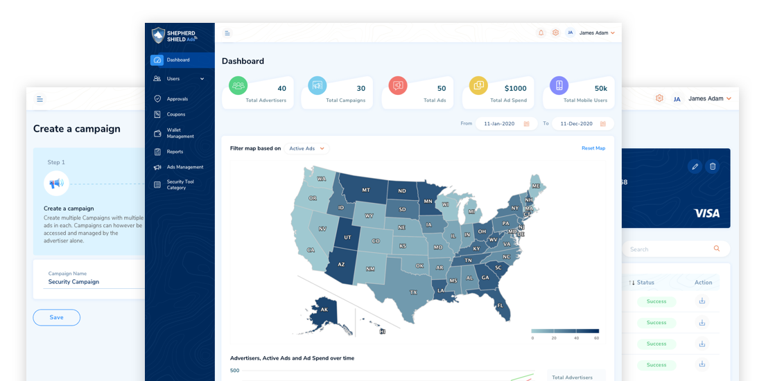Click the edit pencil icon on card

(x=695, y=166)
